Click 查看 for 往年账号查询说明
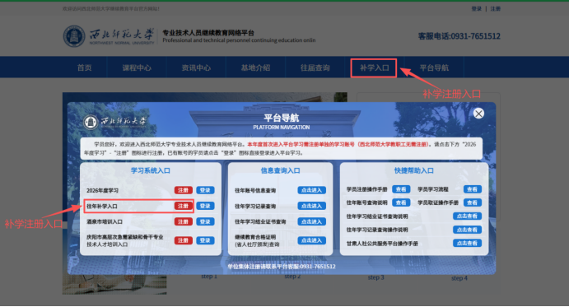569x307 pixels. 401,202
